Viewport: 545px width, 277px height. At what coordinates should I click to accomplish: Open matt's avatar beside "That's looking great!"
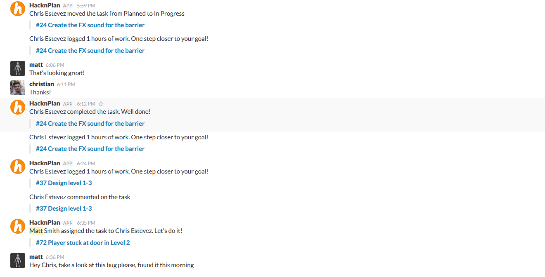pos(18,68)
